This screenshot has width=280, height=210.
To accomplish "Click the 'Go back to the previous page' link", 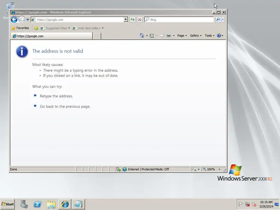I will [65, 106].
